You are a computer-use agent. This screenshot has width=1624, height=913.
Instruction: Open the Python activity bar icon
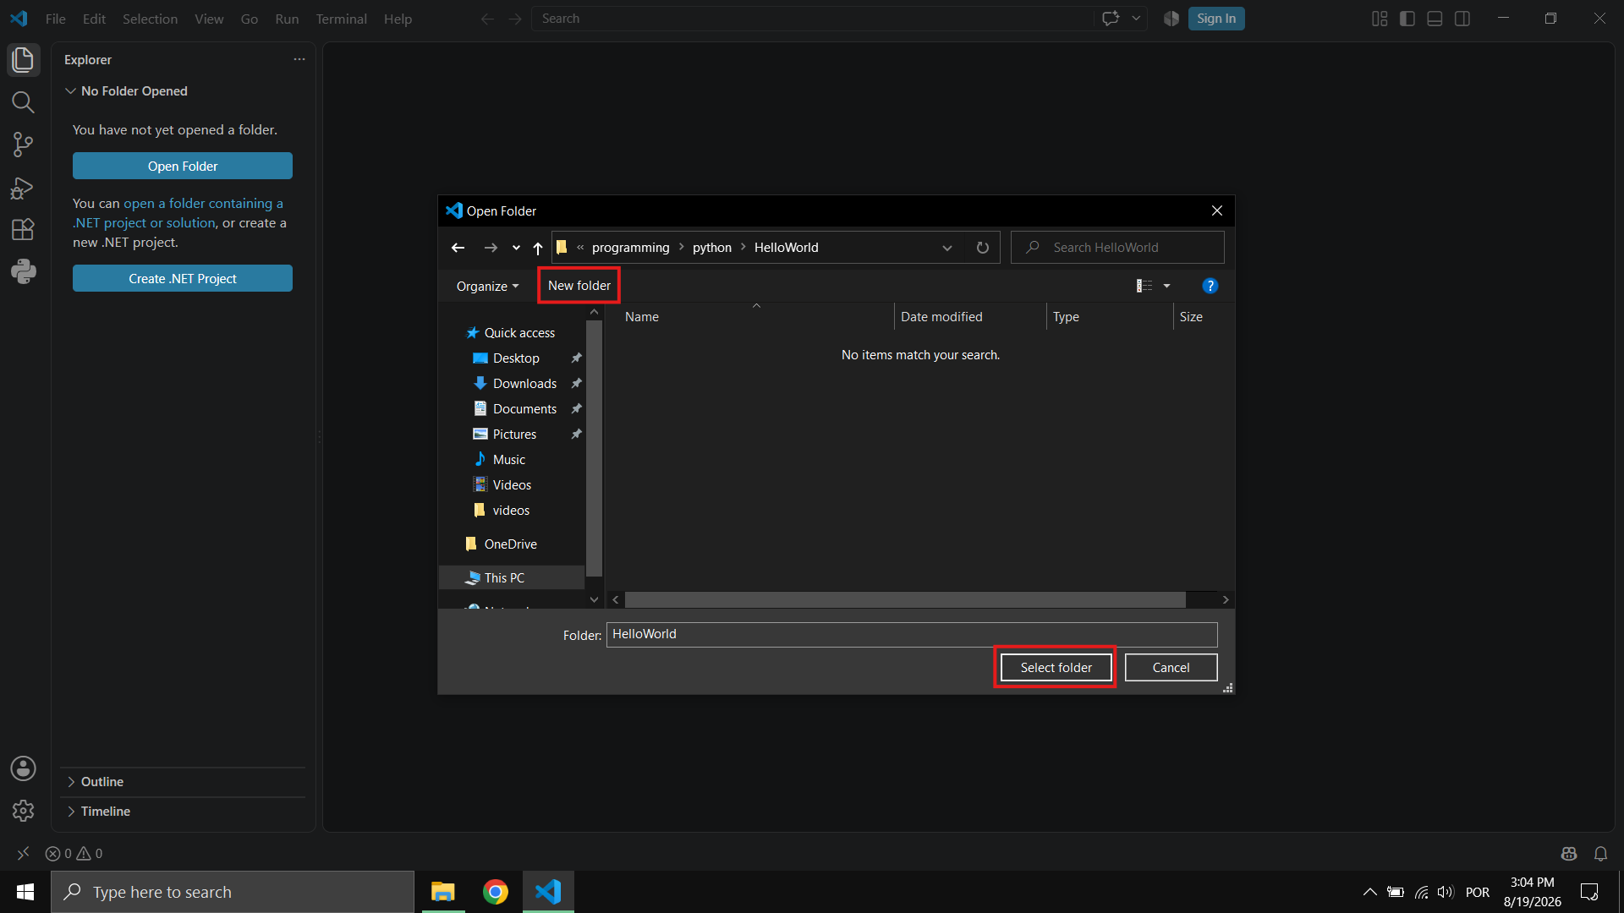(23, 271)
